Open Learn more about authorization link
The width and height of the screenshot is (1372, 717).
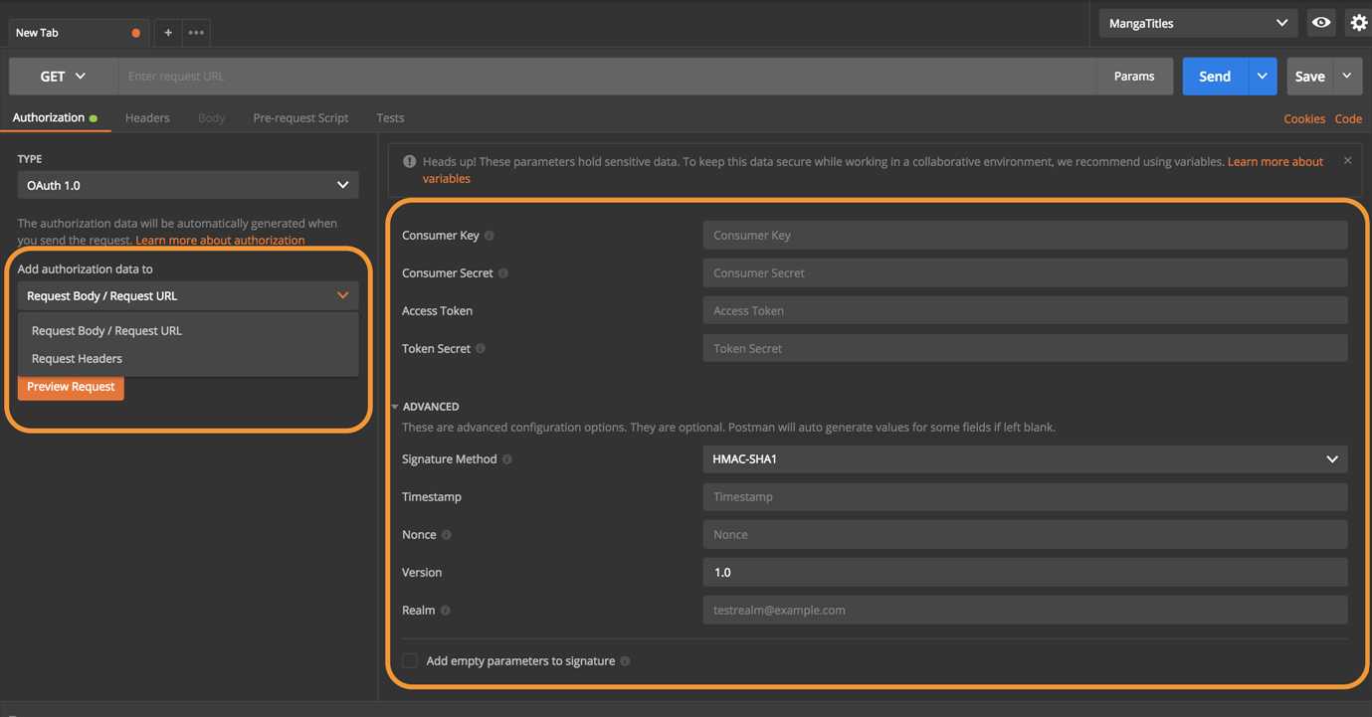tap(220, 241)
